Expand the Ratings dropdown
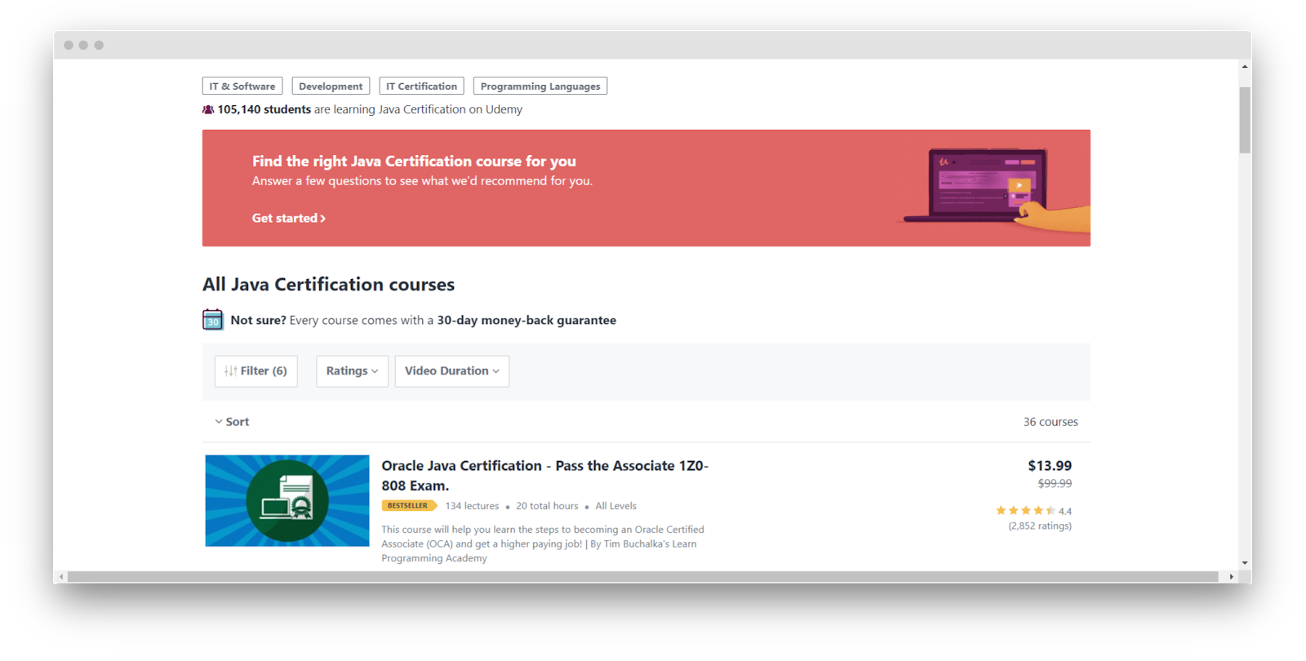 (x=352, y=370)
